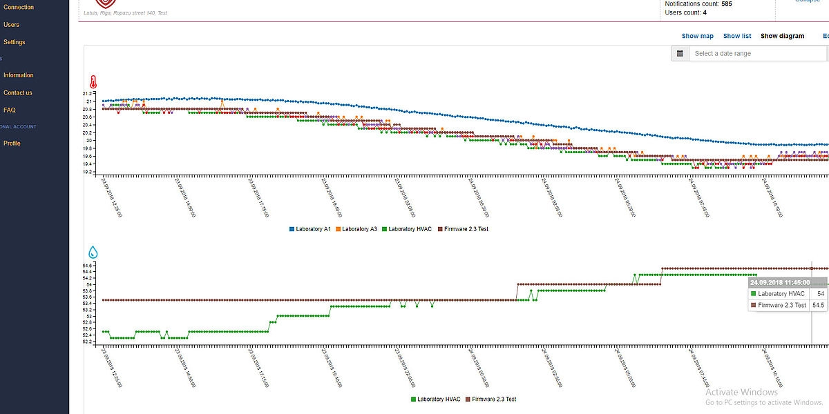This screenshot has width=829, height=414.
Task: Open Profile under personal account
Action: (12, 144)
